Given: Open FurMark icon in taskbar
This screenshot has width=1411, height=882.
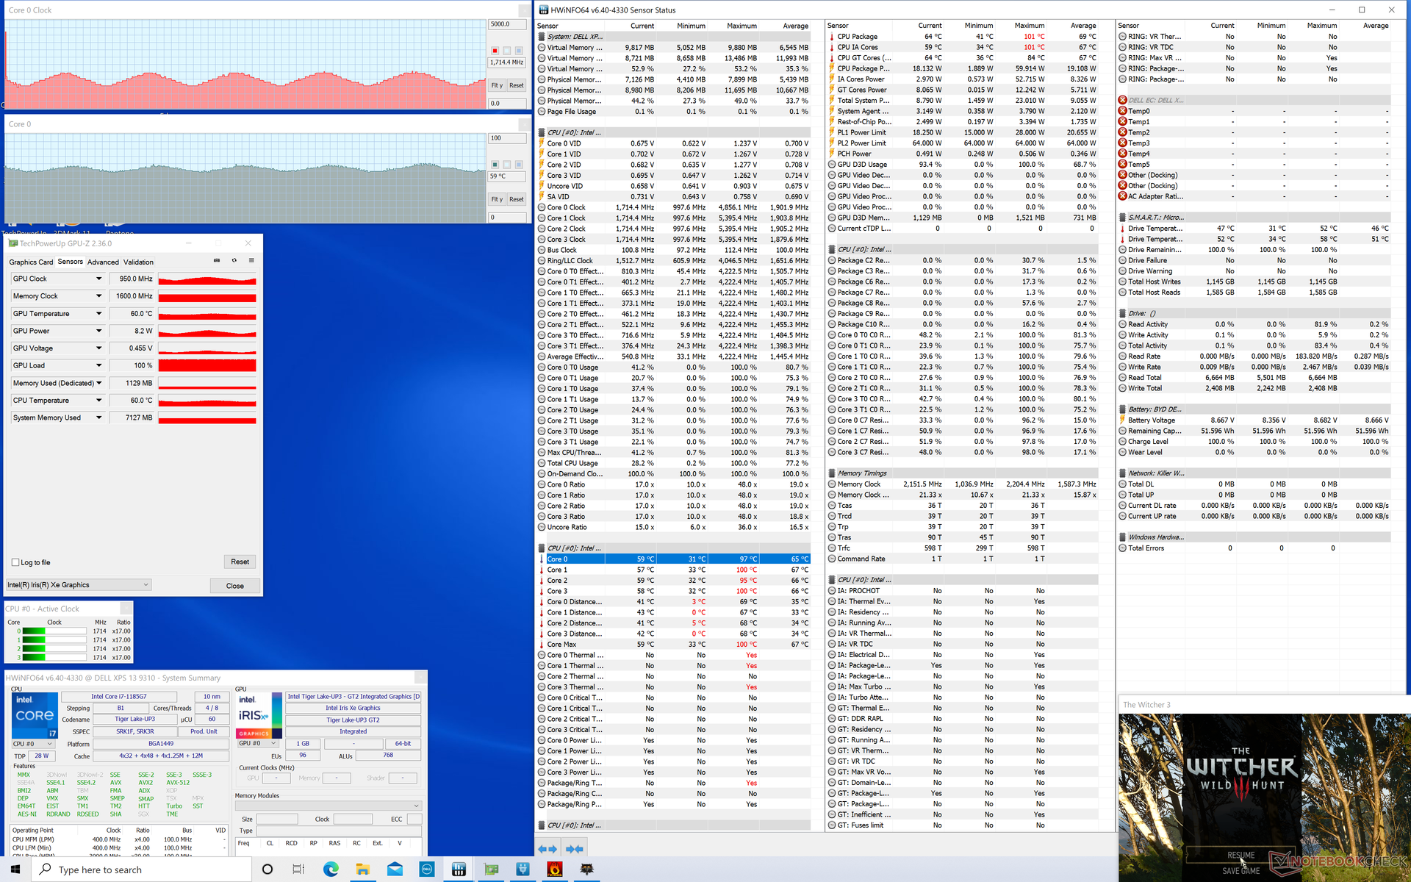Looking at the screenshot, I should tap(555, 870).
